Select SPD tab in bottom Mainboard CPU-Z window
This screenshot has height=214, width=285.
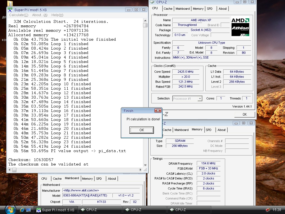(x=99, y=179)
